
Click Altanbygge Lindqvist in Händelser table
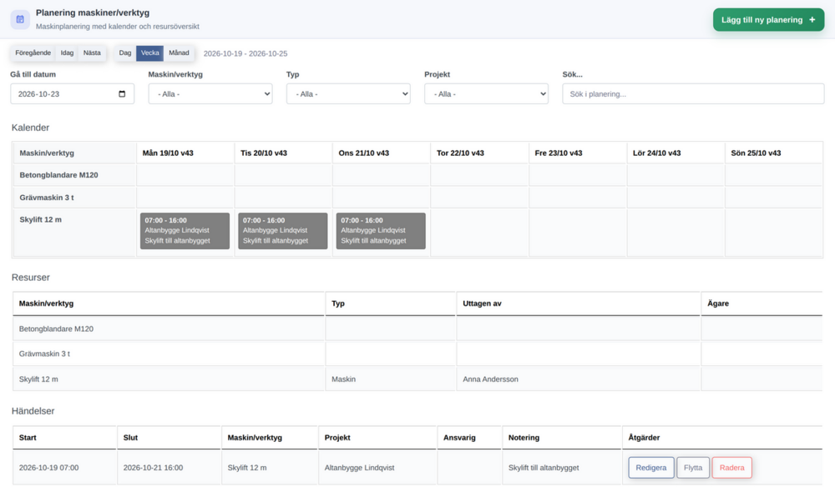(x=359, y=468)
